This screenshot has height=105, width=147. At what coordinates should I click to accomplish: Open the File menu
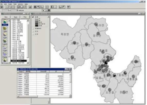1,4
